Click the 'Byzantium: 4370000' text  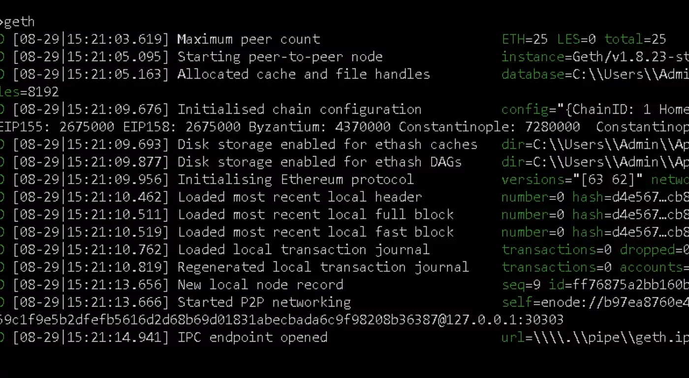319,127
